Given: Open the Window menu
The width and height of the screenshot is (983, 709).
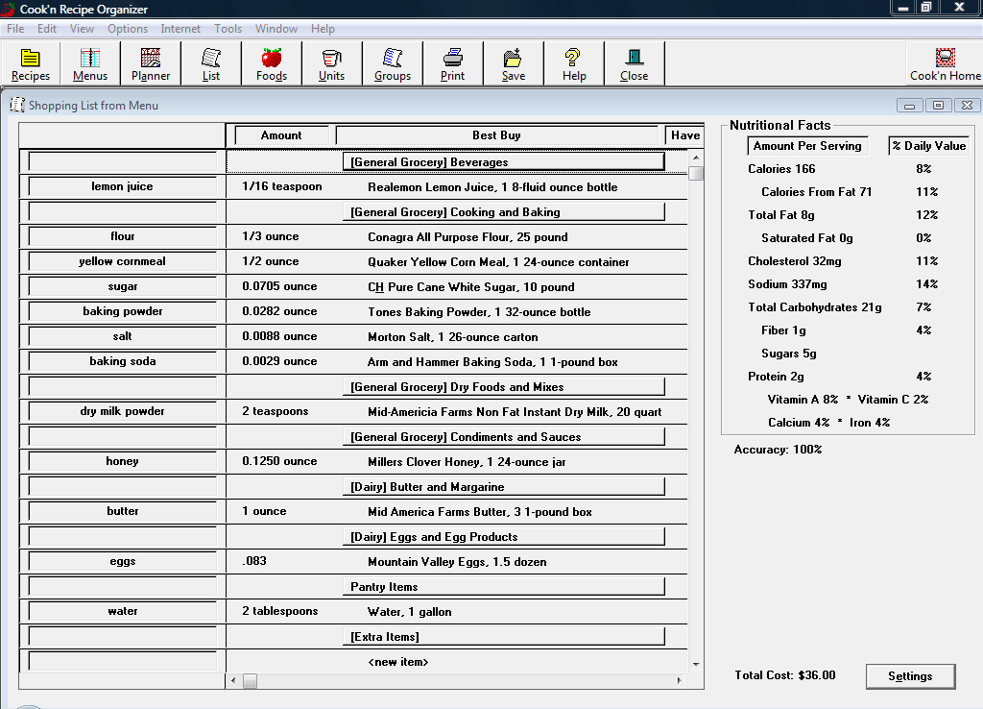Looking at the screenshot, I should tap(276, 29).
